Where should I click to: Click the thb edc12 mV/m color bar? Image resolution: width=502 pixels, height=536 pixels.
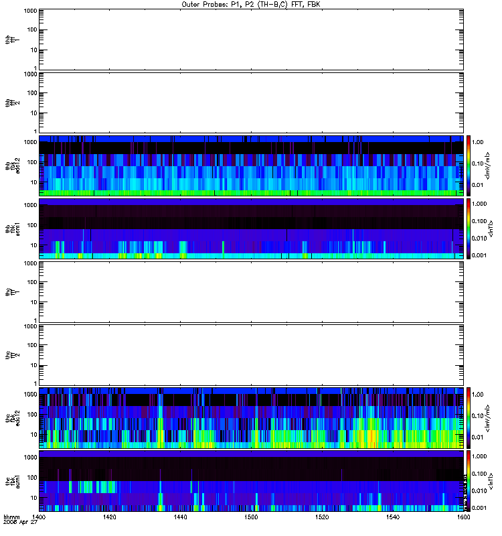point(469,165)
